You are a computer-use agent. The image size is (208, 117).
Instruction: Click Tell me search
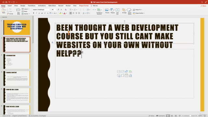click(94, 6)
